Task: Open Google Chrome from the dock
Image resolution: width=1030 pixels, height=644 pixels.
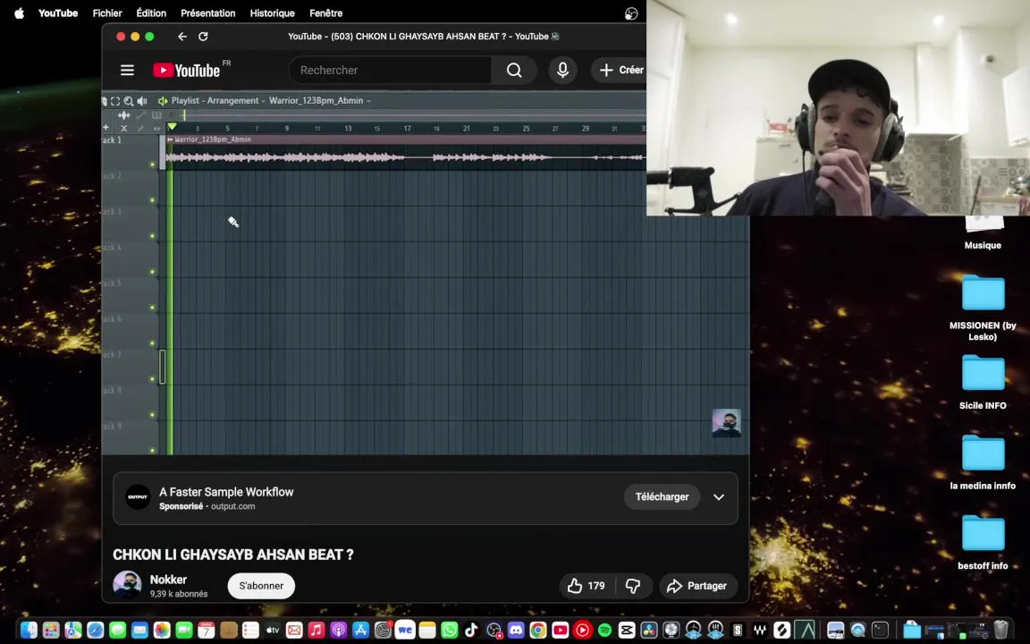Action: [538, 631]
